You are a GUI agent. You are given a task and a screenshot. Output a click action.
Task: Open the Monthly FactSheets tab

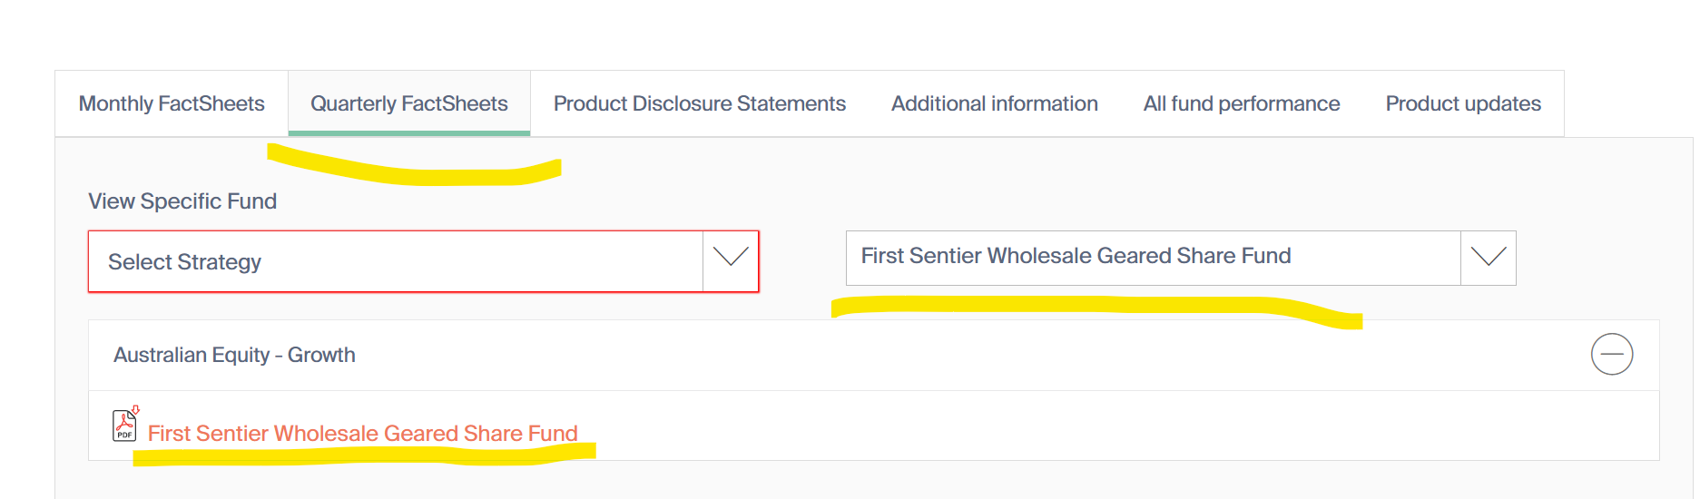[172, 103]
